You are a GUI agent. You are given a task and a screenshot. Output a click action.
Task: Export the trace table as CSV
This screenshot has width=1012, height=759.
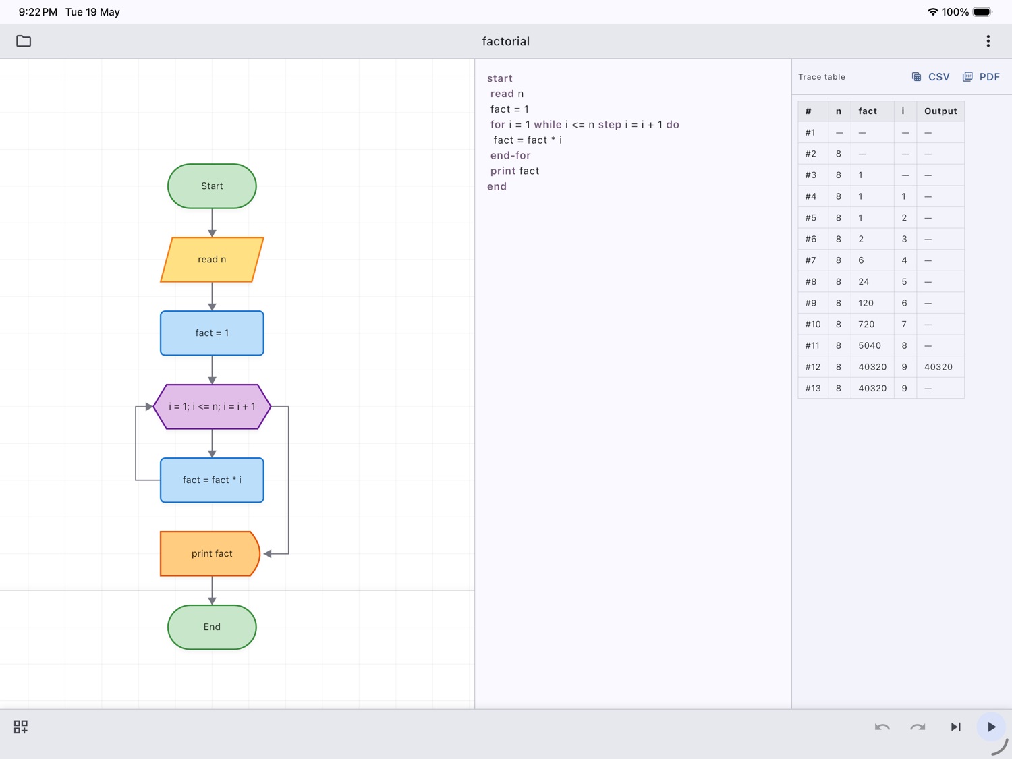930,77
